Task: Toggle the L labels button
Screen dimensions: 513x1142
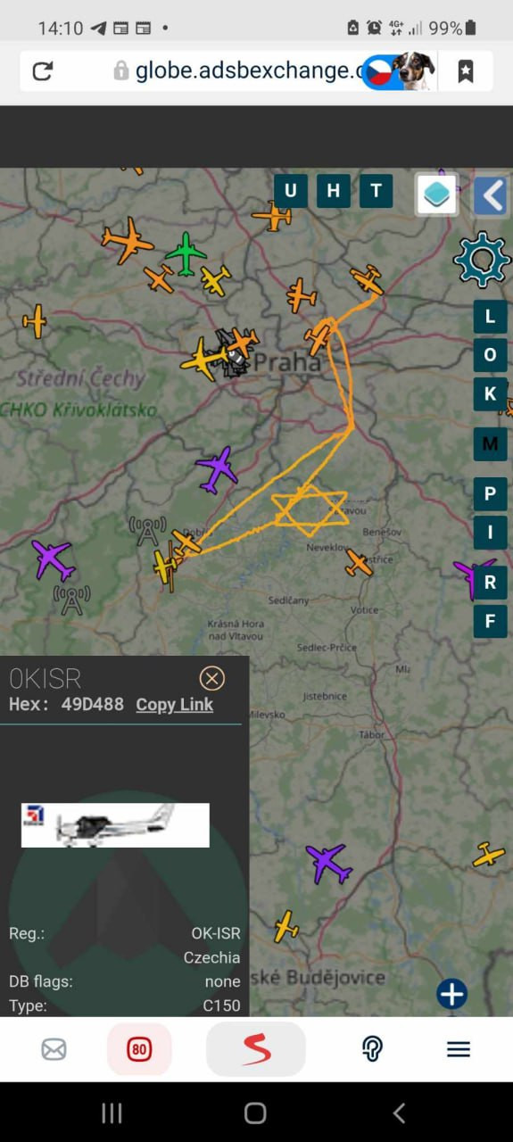Action: (490, 317)
